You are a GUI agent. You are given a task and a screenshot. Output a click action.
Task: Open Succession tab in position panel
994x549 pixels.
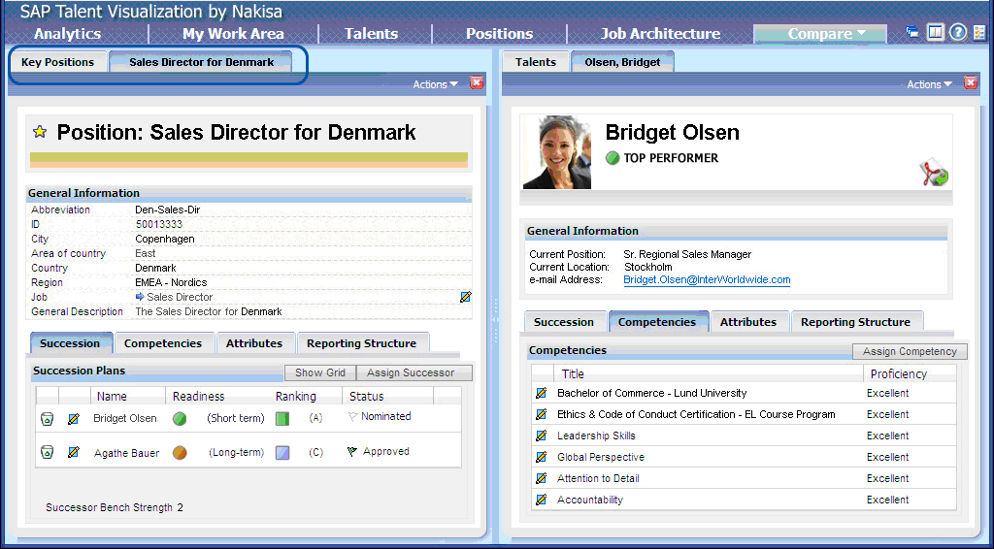coord(70,343)
